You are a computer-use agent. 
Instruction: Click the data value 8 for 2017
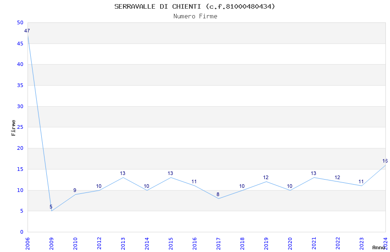(x=218, y=194)
